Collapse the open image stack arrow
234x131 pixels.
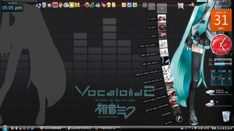click(x=162, y=8)
